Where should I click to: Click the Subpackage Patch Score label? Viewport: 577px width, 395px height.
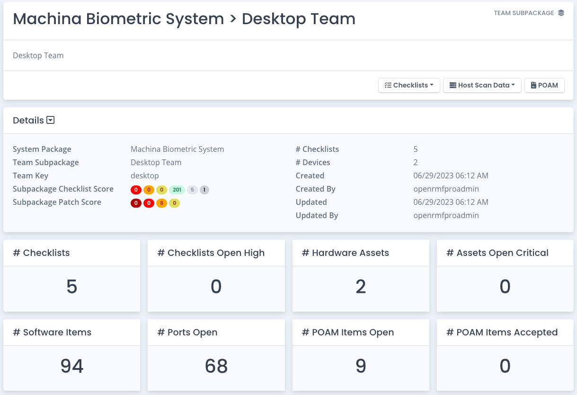coord(57,202)
